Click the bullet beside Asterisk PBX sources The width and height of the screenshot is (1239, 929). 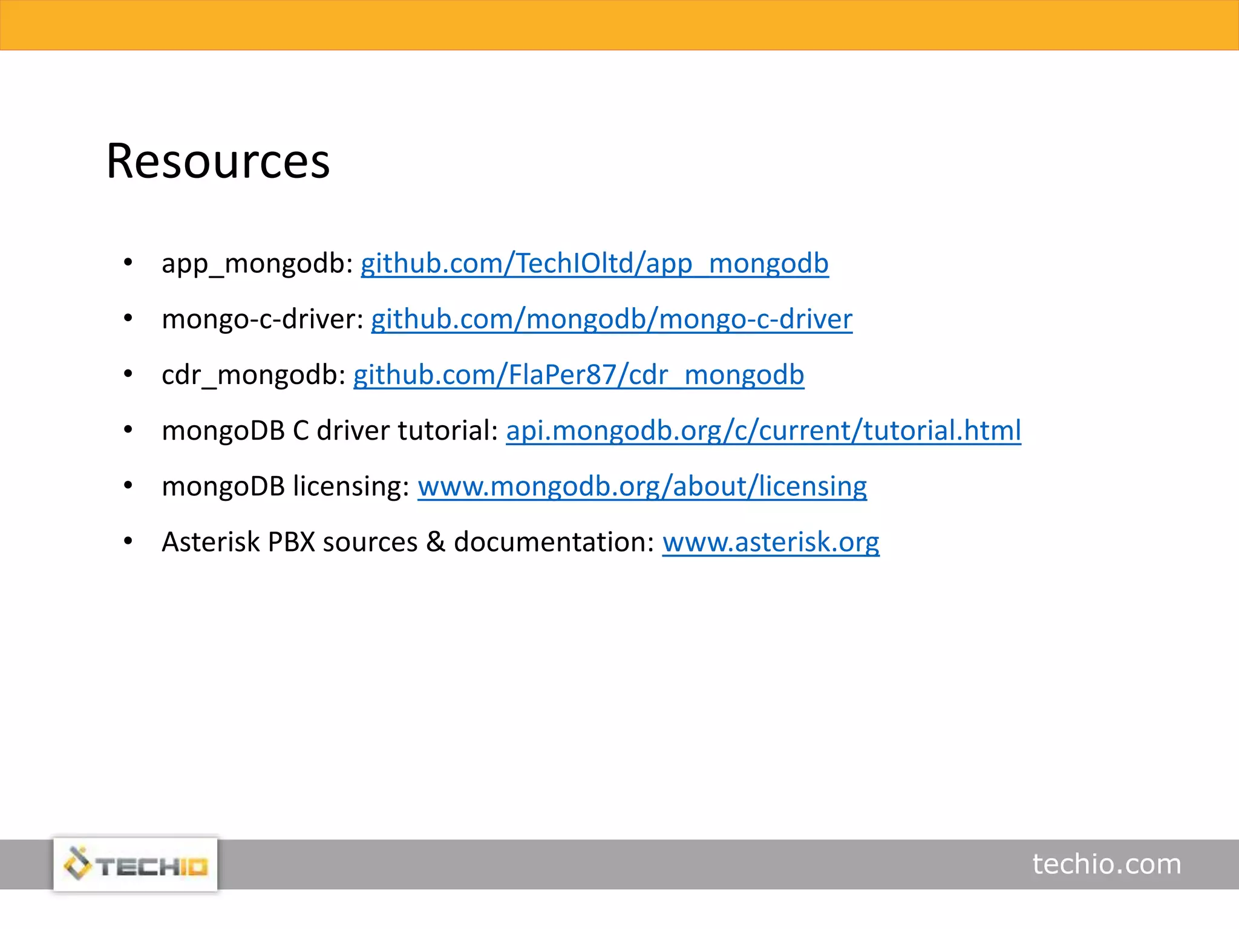(x=128, y=541)
